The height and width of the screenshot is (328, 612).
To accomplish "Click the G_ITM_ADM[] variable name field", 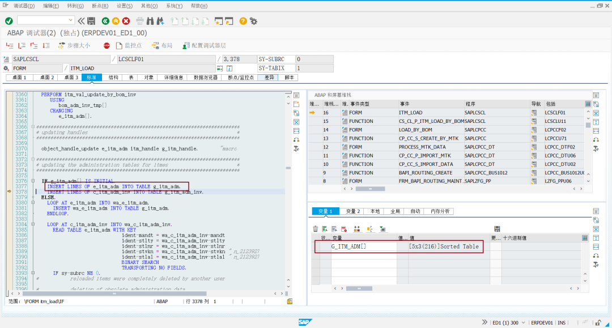I will [x=364, y=246].
